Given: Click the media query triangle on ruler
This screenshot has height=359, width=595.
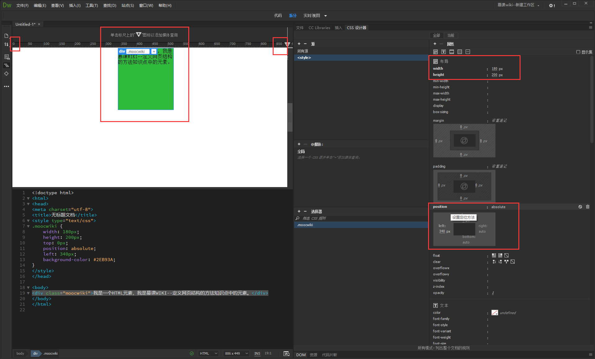Looking at the screenshot, I should pos(287,44).
